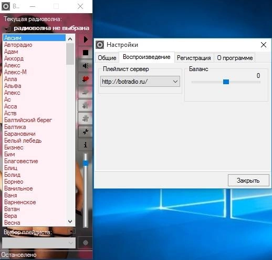Pick station Варненское
272x260 pixels.
pyautogui.click(x=34, y=202)
